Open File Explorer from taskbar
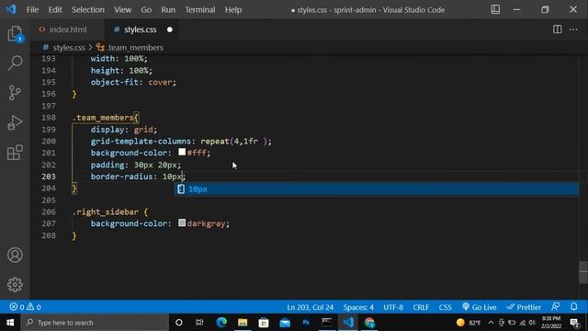588x331 pixels. [x=243, y=323]
